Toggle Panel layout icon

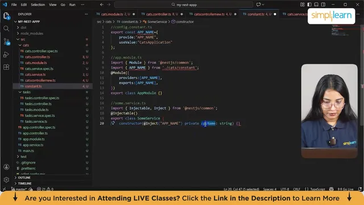tap(316, 5)
